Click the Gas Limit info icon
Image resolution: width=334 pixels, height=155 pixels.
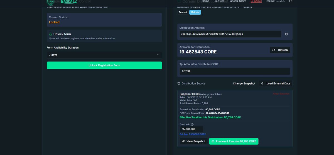192,124
